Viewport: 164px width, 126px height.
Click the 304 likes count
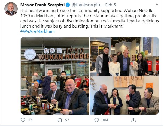click(105, 120)
